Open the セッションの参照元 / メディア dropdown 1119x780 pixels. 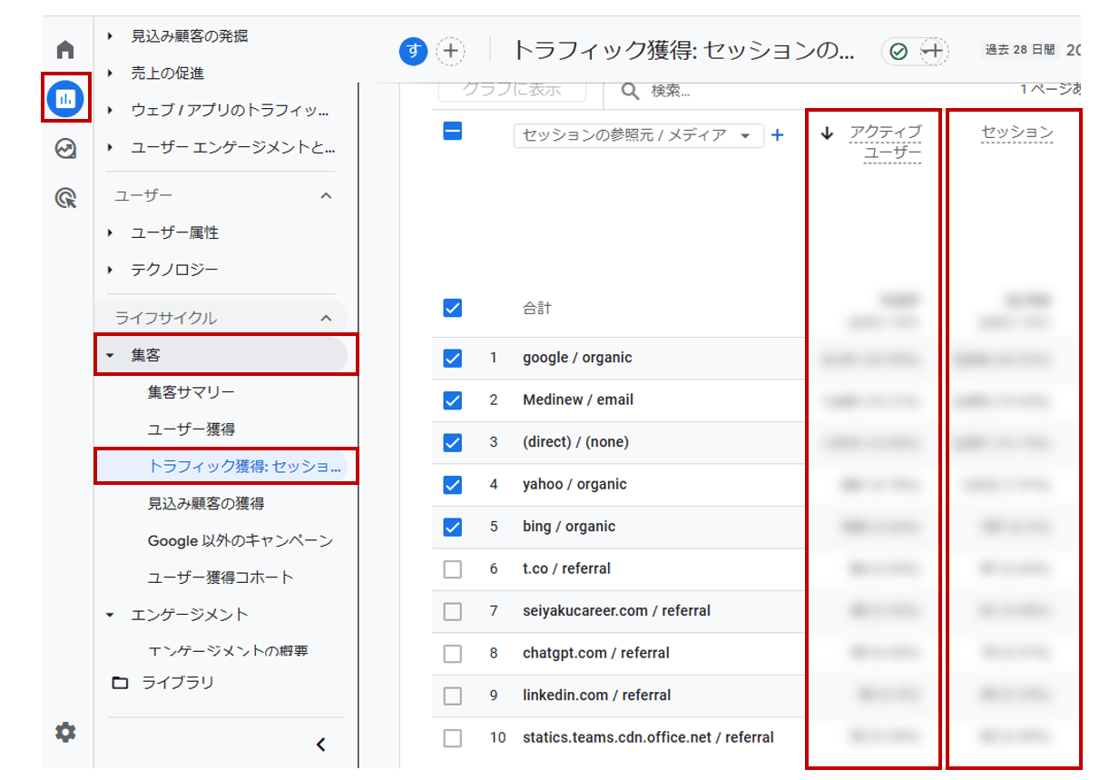point(638,134)
